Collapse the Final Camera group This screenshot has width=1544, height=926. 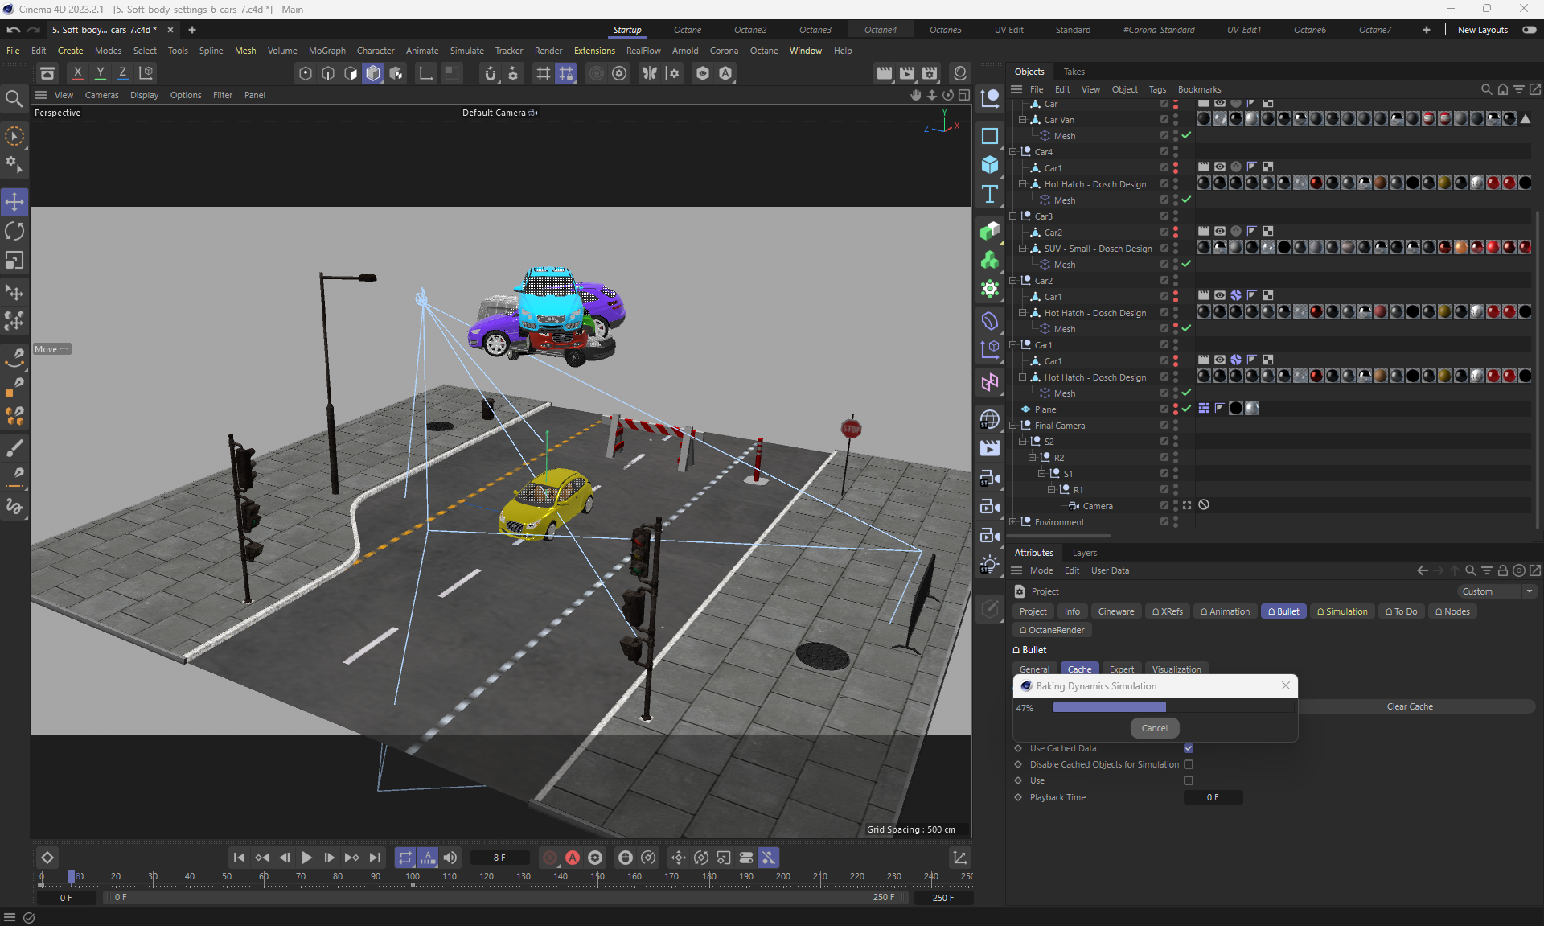[x=1013, y=426]
